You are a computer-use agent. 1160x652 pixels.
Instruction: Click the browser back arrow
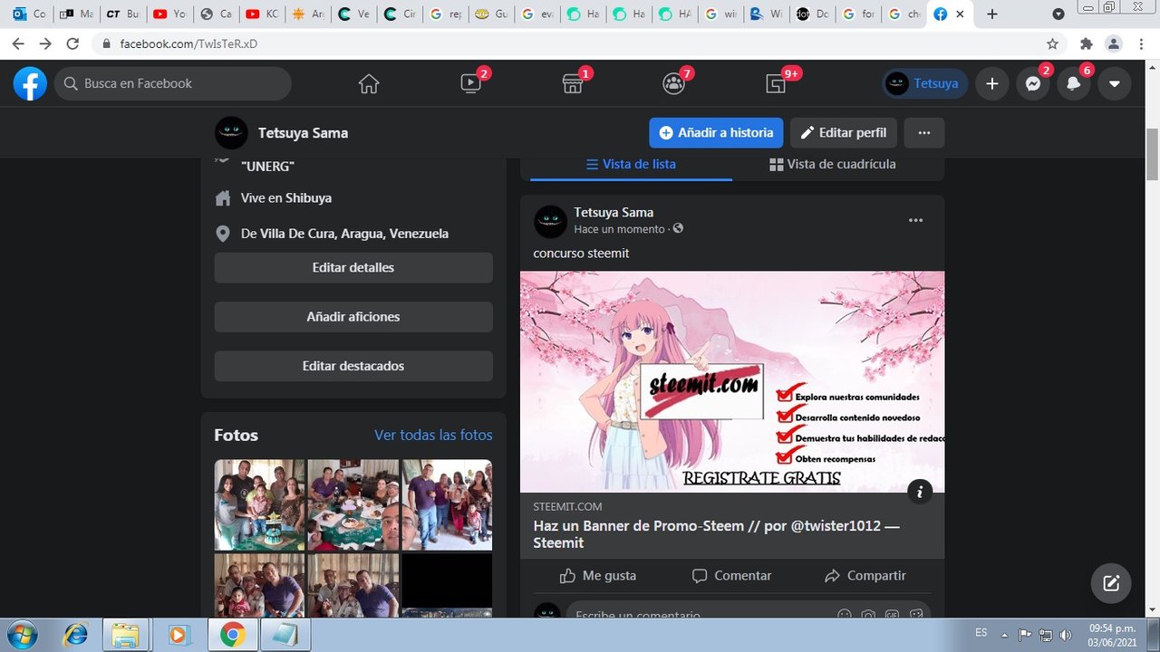coord(19,43)
